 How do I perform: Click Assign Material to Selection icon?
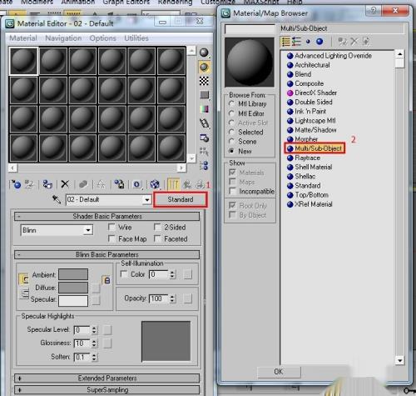[x=47, y=184]
